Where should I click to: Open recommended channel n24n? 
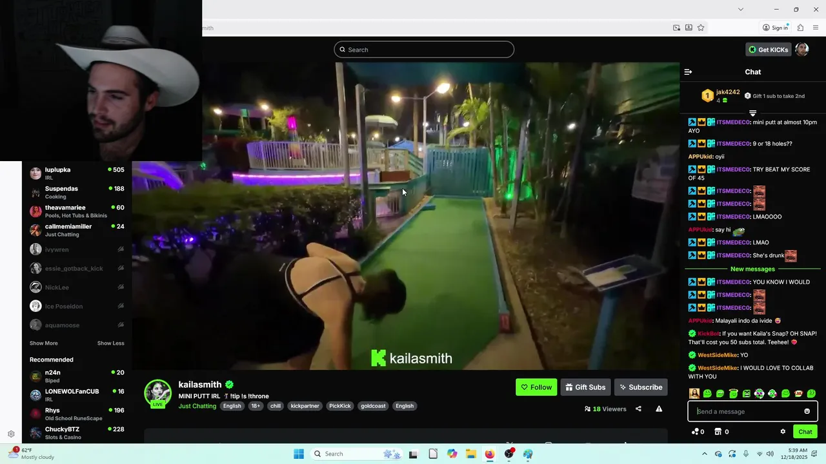coord(77,376)
